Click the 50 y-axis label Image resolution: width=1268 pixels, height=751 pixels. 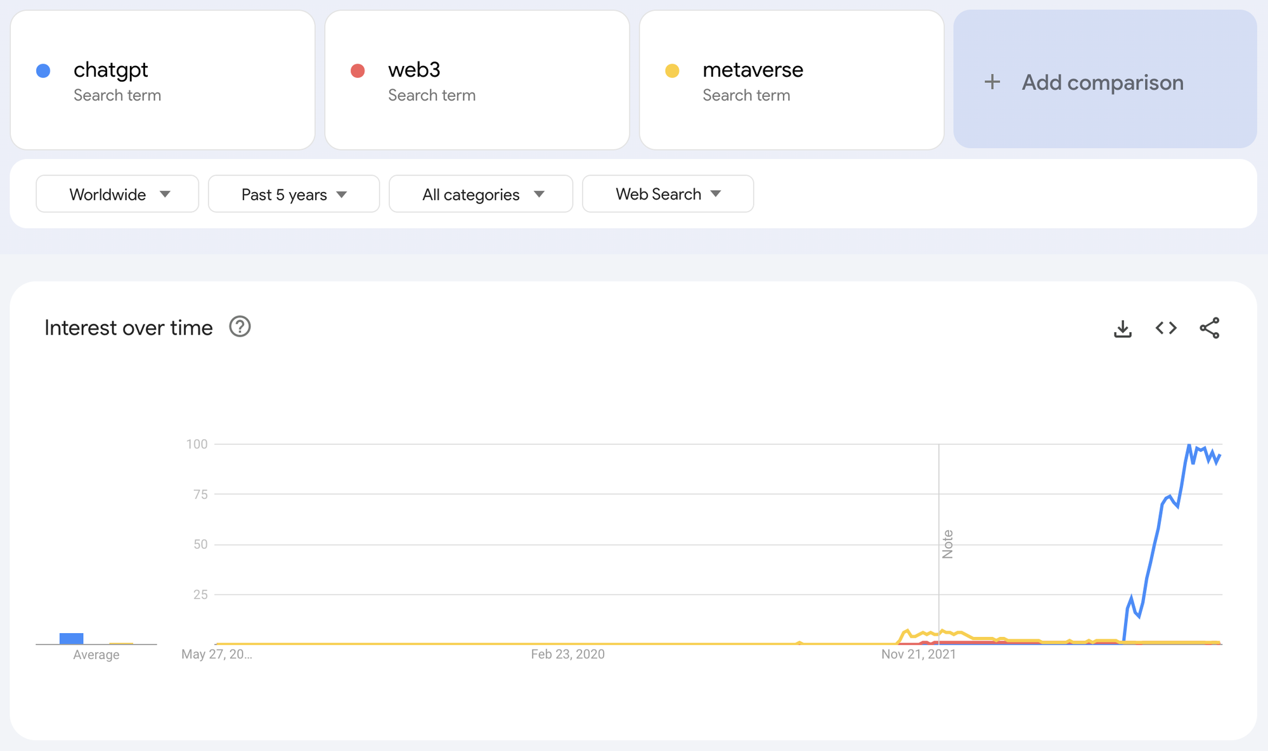click(200, 544)
